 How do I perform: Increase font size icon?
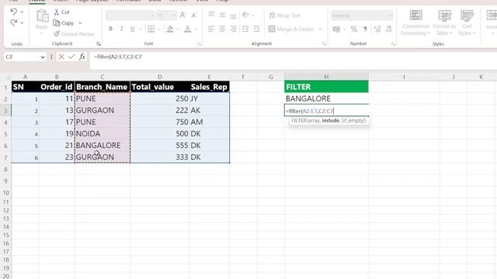pos(183,15)
